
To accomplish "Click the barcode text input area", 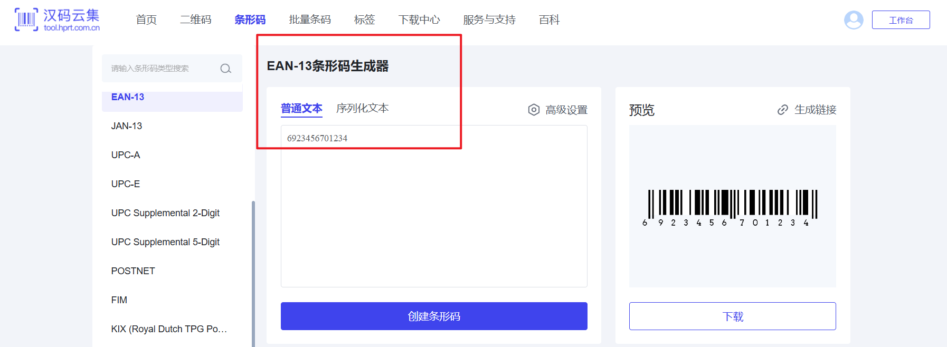I will tap(434, 206).
